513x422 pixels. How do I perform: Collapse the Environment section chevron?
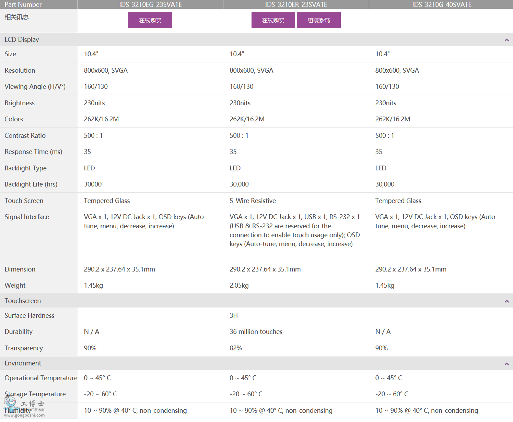click(x=506, y=364)
